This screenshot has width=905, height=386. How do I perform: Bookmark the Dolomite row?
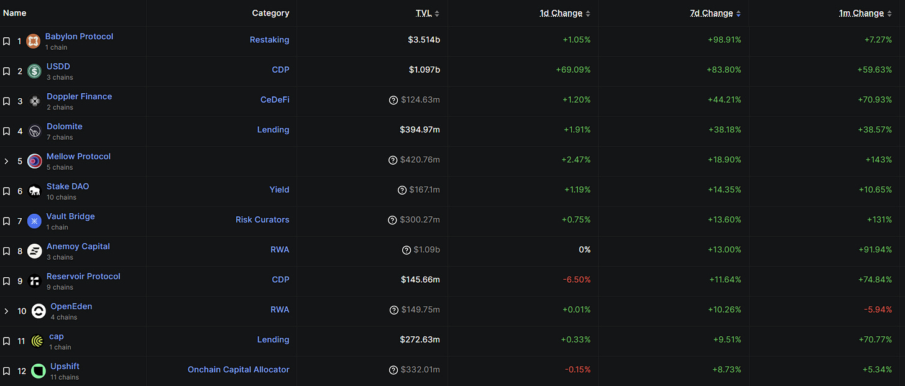[x=6, y=131]
